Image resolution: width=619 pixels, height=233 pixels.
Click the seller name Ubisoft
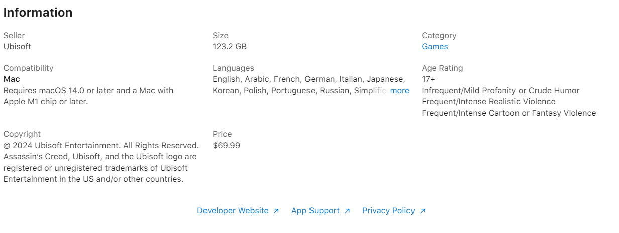click(17, 47)
